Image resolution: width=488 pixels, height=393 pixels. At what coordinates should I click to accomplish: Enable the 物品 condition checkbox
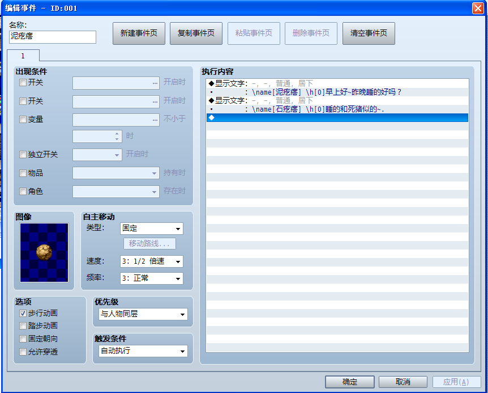pos(23,174)
